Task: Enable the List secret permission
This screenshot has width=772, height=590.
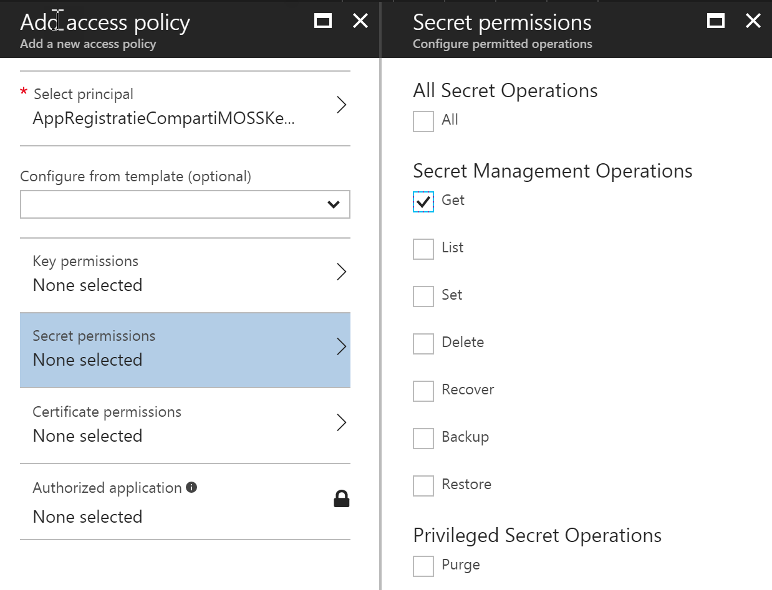Action: pyautogui.click(x=423, y=249)
